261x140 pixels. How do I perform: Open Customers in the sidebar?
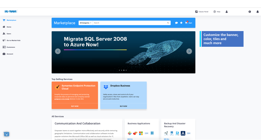(10, 47)
